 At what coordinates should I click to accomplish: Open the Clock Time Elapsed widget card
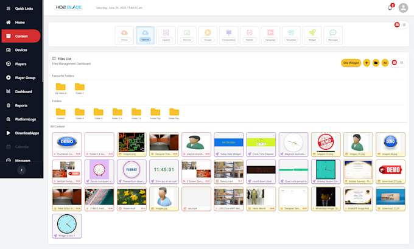click(261, 144)
